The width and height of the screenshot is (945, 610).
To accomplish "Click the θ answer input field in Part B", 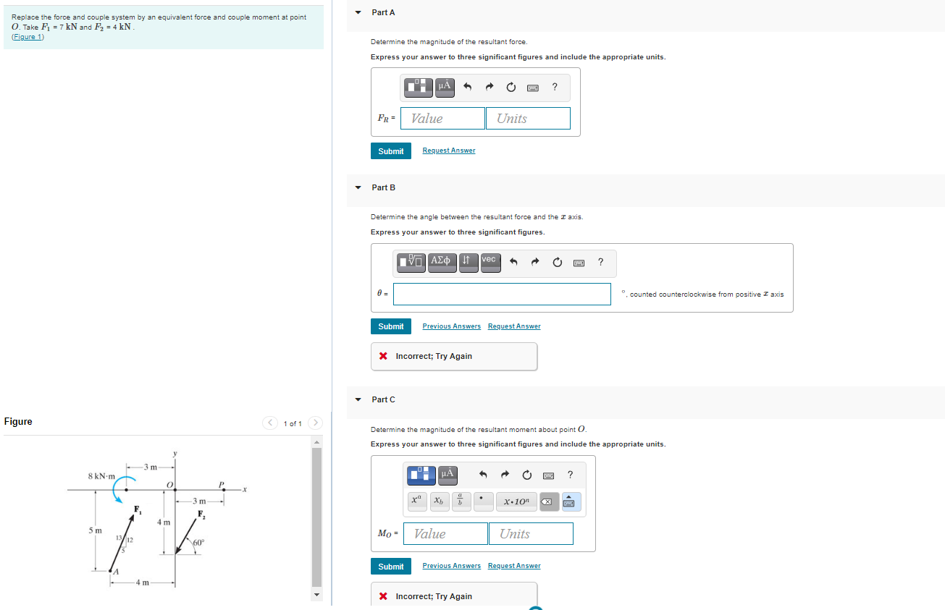I will point(502,294).
